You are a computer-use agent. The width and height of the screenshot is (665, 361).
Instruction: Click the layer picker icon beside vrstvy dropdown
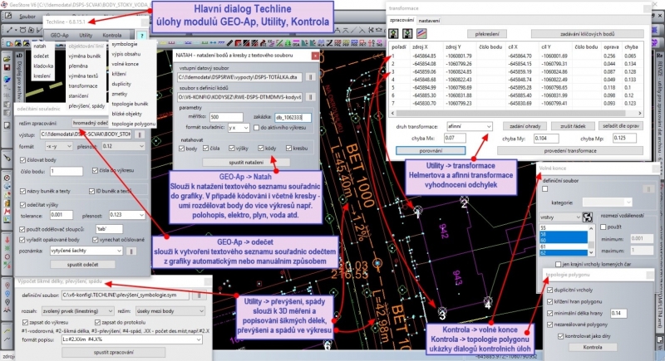(x=588, y=217)
